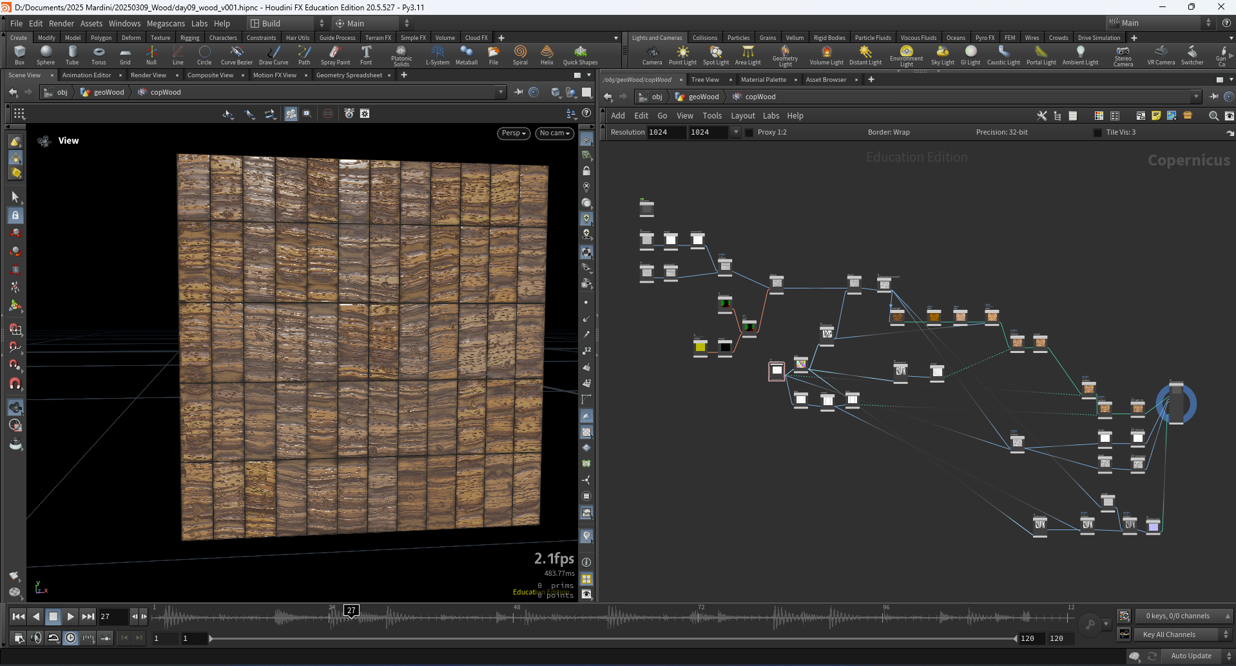Toggle the real-time playback button

click(x=71, y=638)
